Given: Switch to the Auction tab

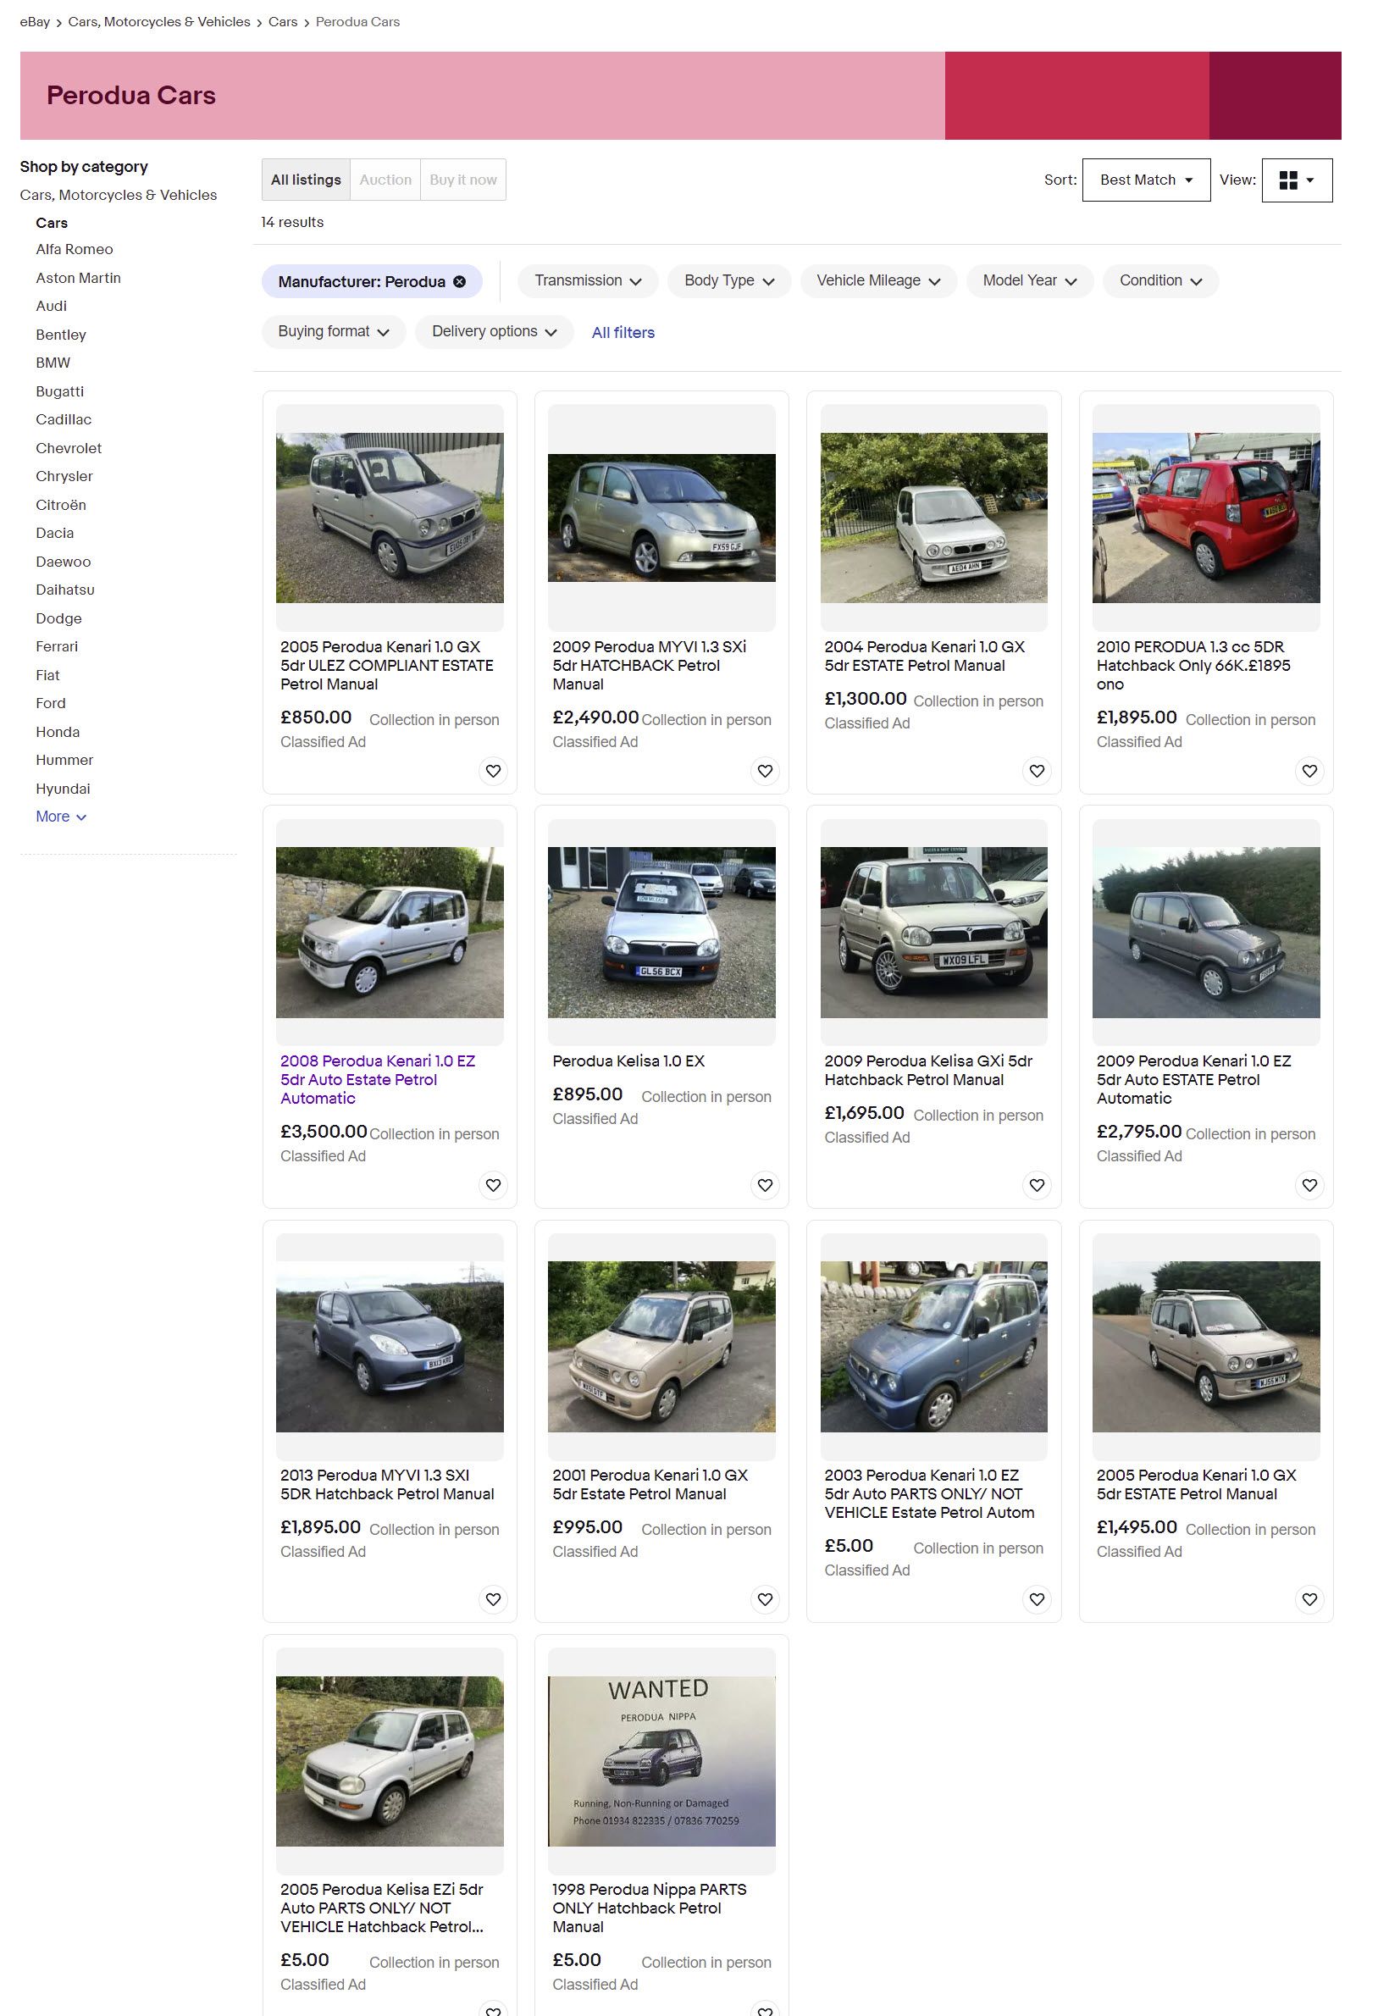Looking at the screenshot, I should coord(386,180).
